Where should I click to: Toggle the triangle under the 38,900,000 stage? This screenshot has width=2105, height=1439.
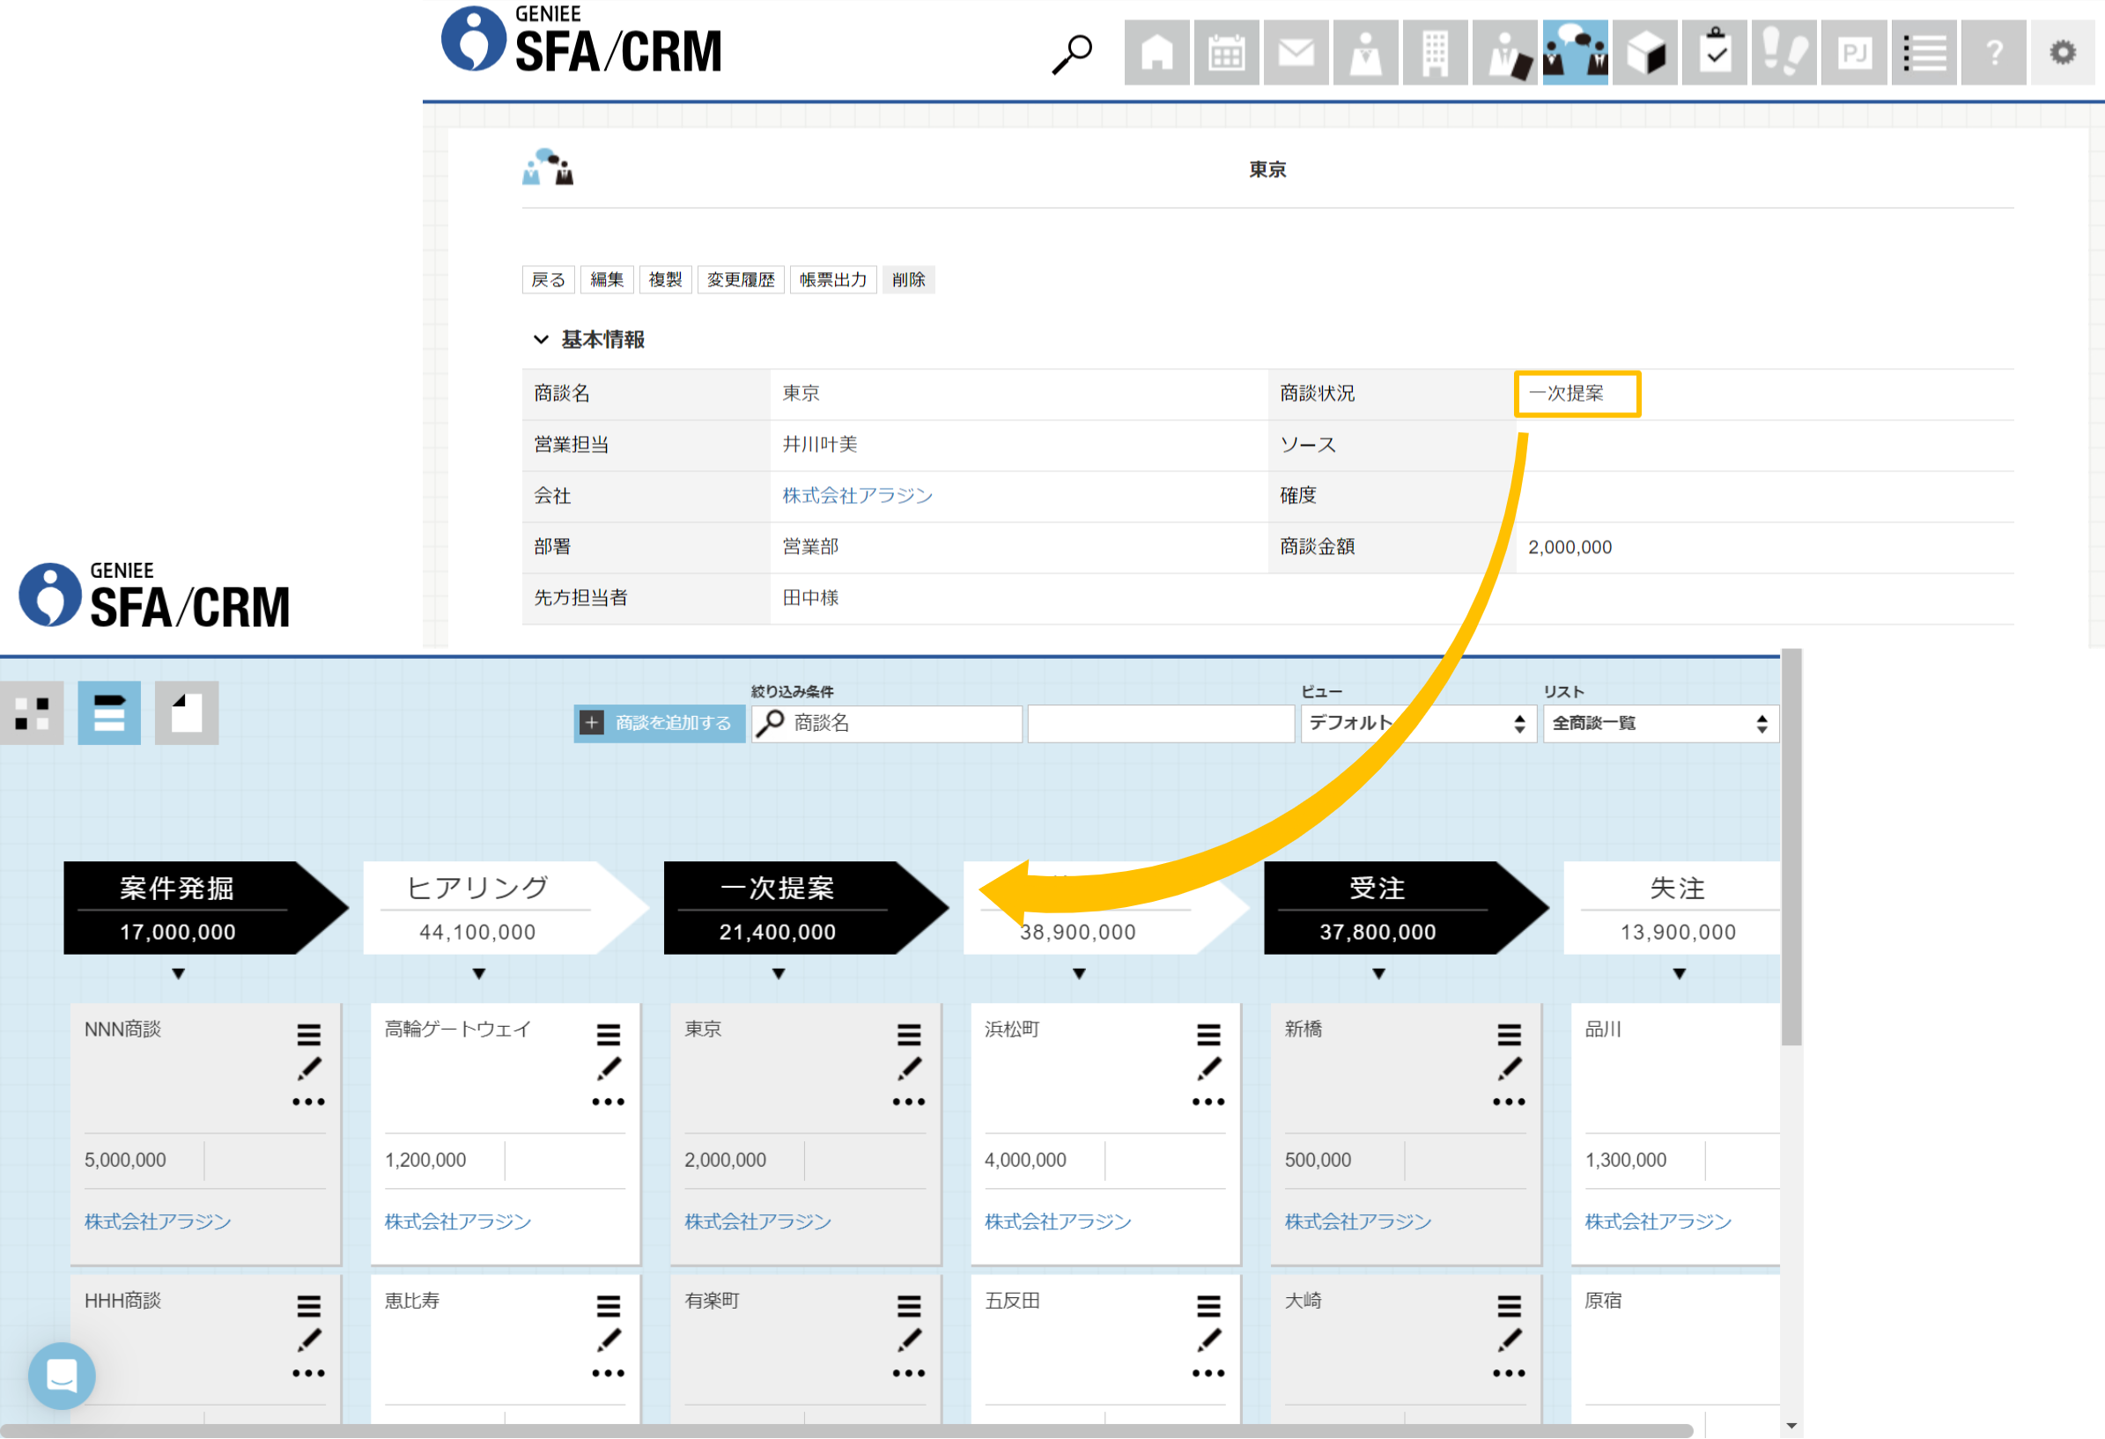click(1079, 974)
